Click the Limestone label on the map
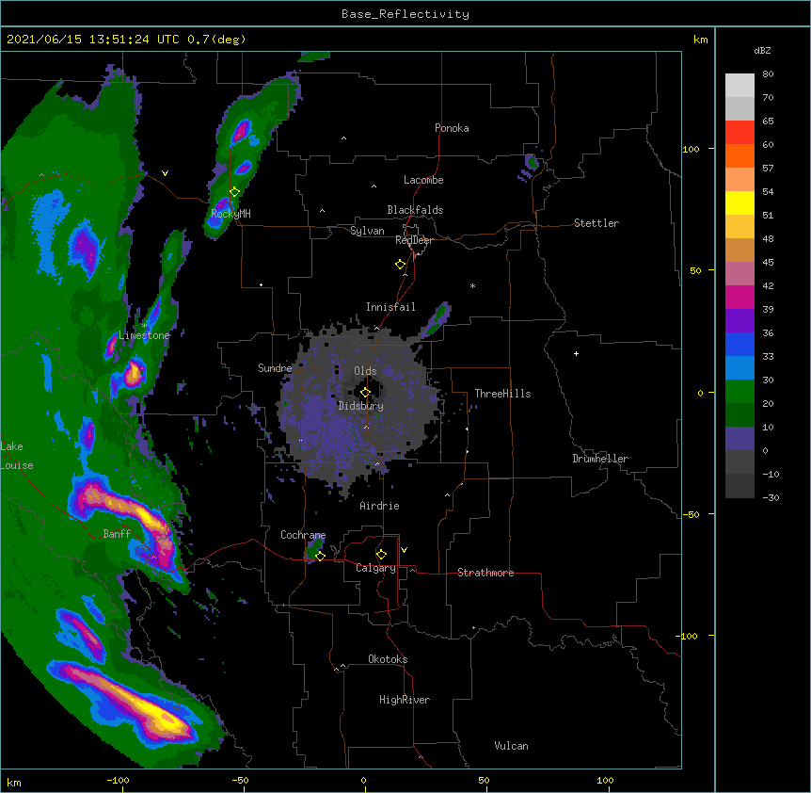811x793 pixels. tap(144, 335)
